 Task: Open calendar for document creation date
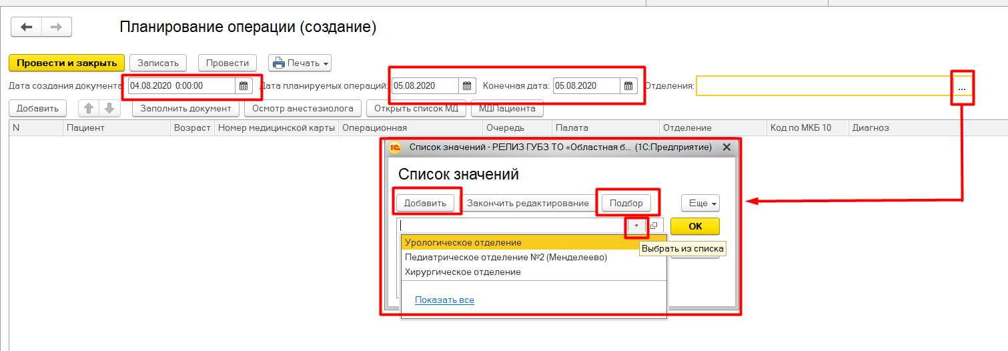tap(243, 86)
